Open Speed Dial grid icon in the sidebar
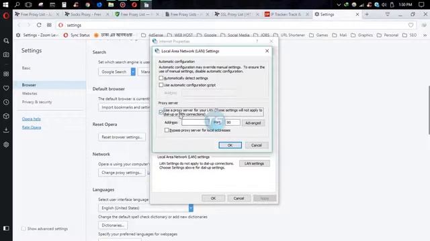This screenshot has height=241, width=430. pos(6,74)
